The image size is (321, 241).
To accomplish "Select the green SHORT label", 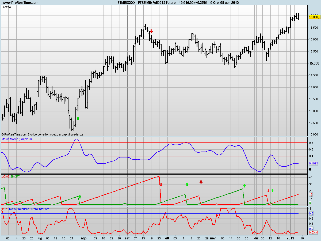I will tap(15, 176).
